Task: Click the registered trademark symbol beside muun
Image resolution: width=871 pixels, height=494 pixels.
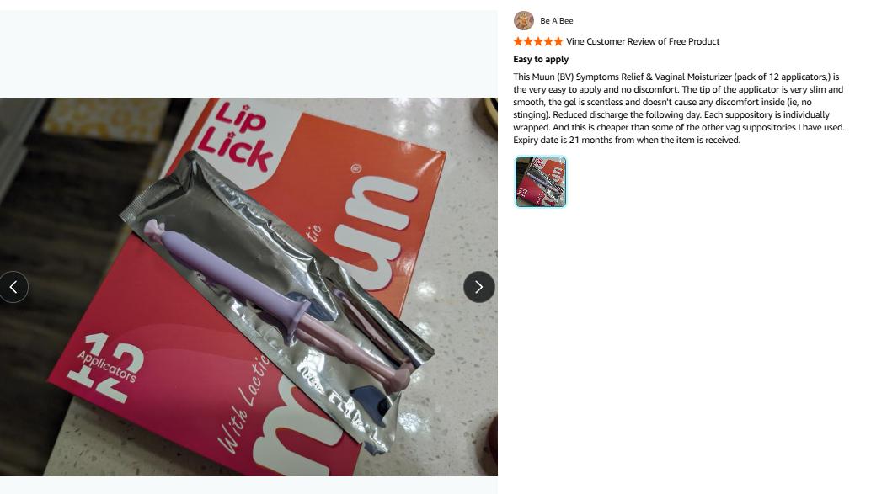Action: click(355, 169)
